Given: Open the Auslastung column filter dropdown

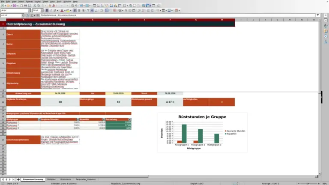Looking at the screenshot, I should pos(130,119).
